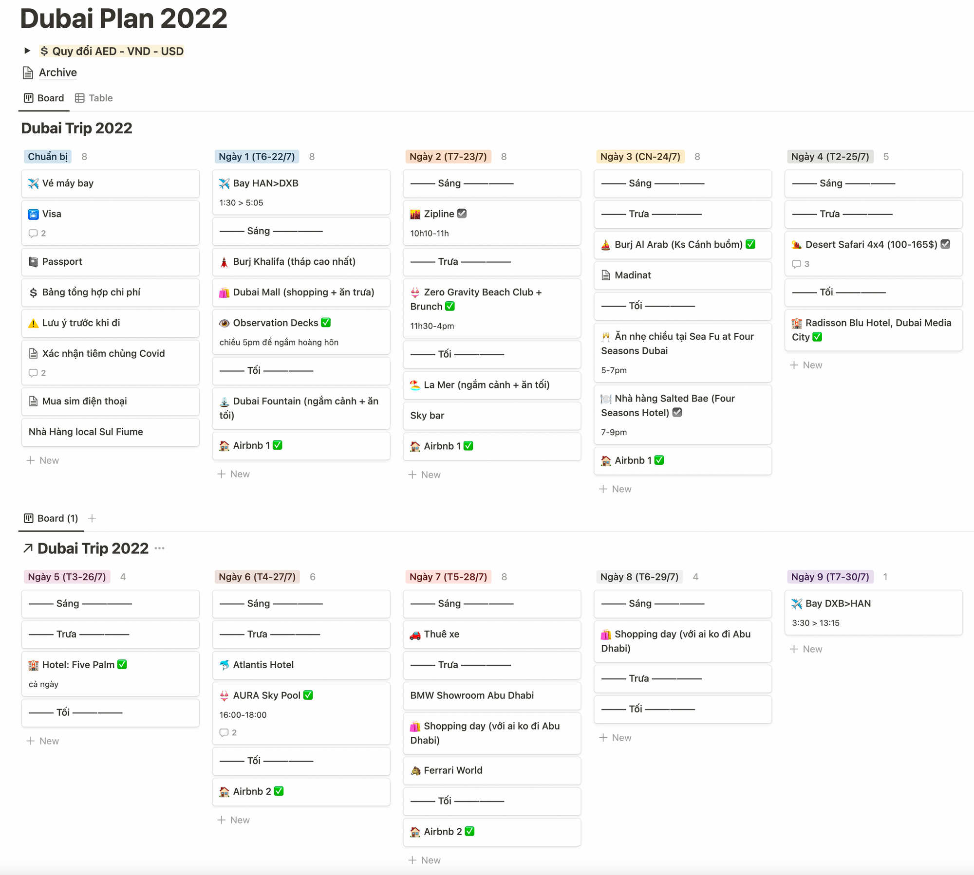This screenshot has height=875, width=974.
Task: Add a new card under Chuẩn bị
Action: (x=43, y=460)
